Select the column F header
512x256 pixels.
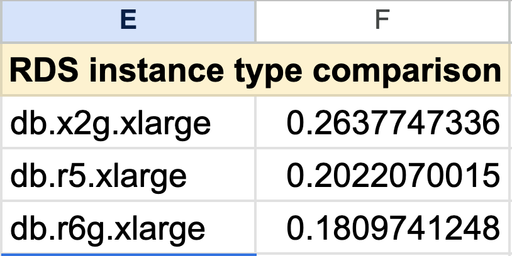[382, 21]
